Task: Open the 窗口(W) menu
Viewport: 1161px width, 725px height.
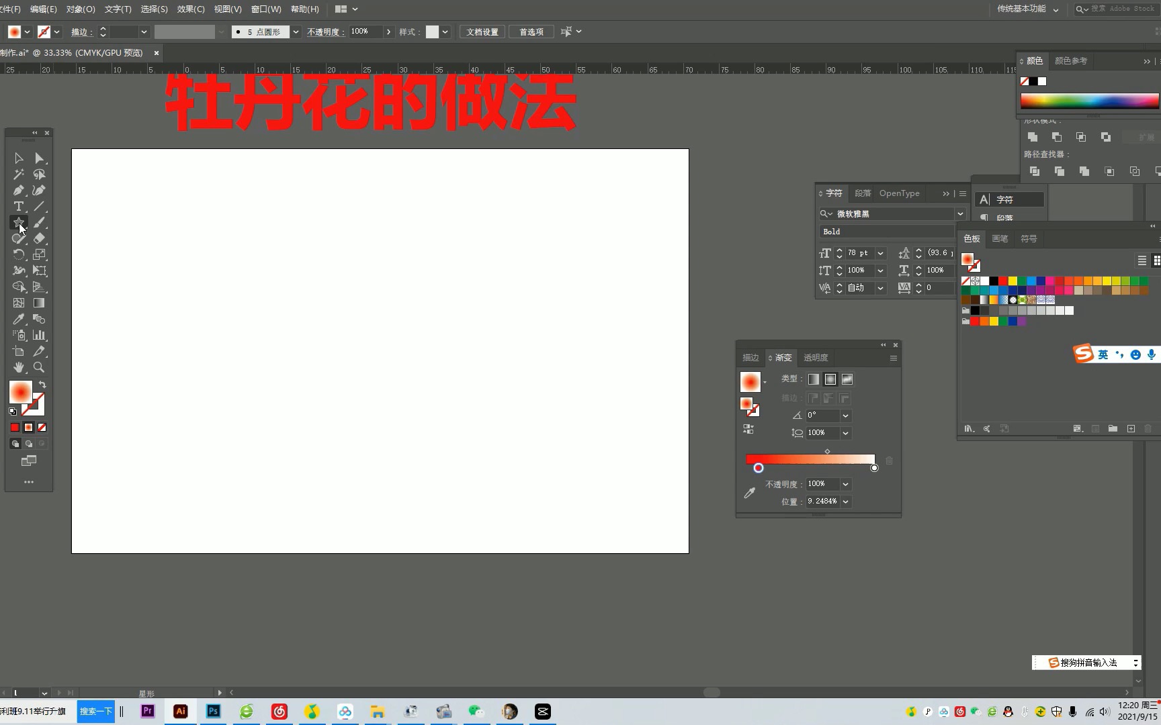Action: pos(266,9)
